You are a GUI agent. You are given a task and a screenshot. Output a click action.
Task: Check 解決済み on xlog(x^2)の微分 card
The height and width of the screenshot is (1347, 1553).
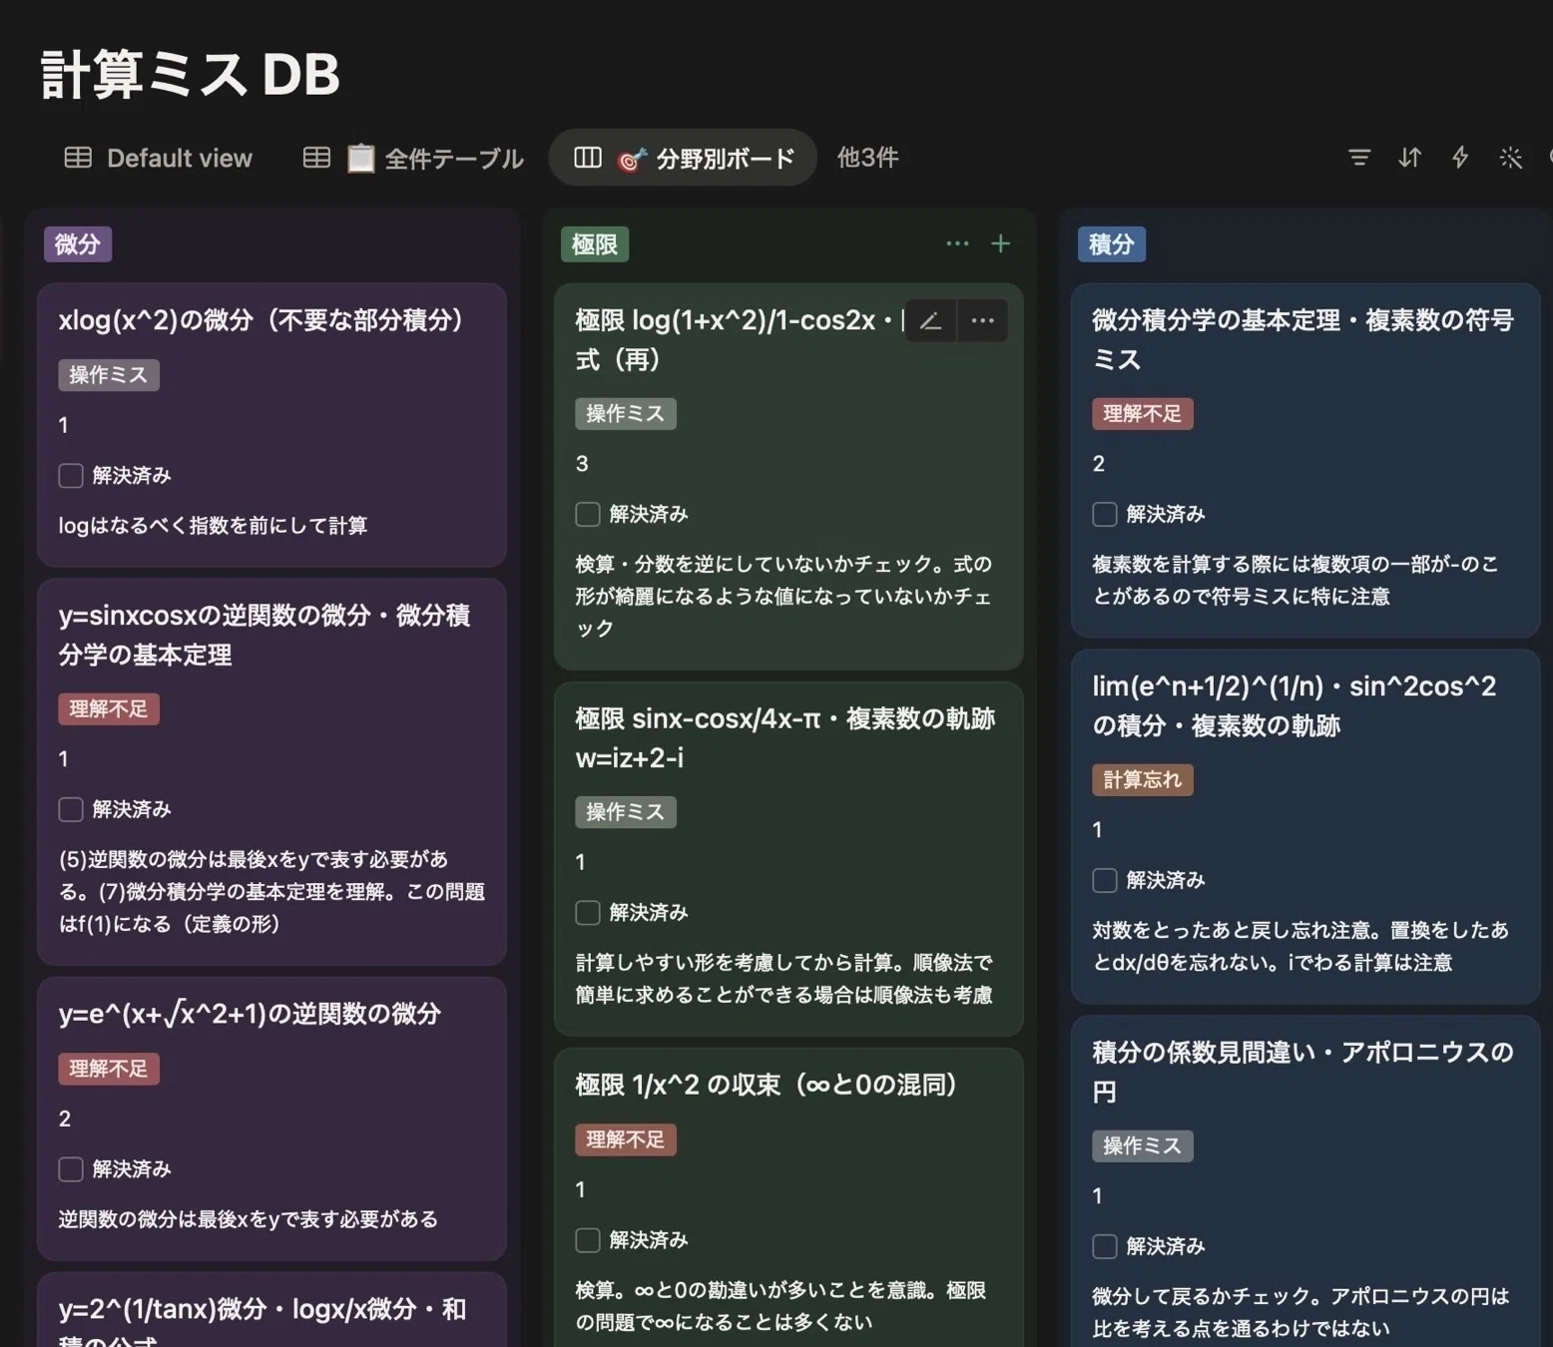[71, 475]
